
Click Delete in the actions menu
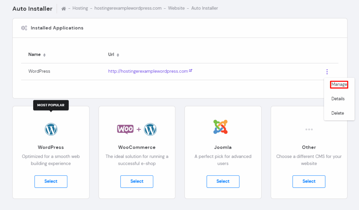(x=337, y=113)
